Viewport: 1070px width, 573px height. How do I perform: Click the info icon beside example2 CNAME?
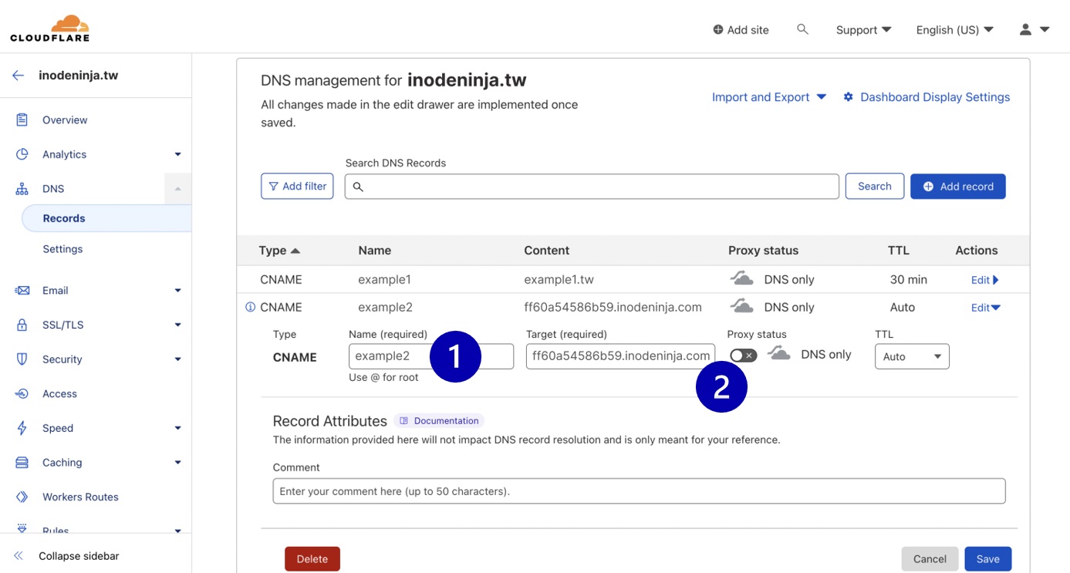(250, 307)
